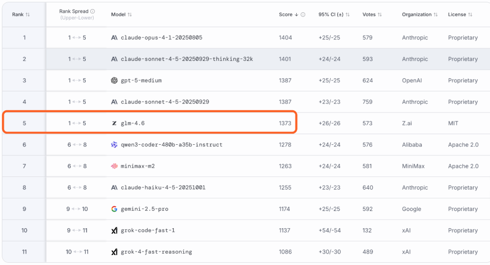Screen dimensions: 490x265
Task: Select rank number 11 cell
Action: 24,252
